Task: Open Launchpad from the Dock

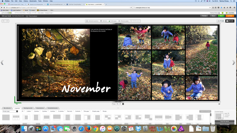Action: click(x=31, y=129)
